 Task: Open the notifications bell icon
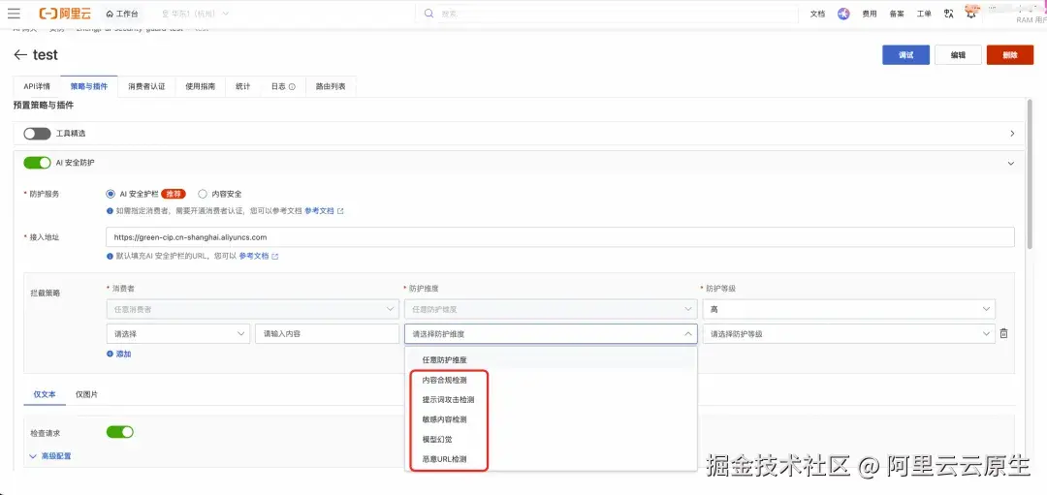point(970,14)
